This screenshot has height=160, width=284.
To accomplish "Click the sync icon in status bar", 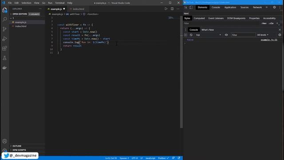I will pyautogui.click(x=179, y=158).
